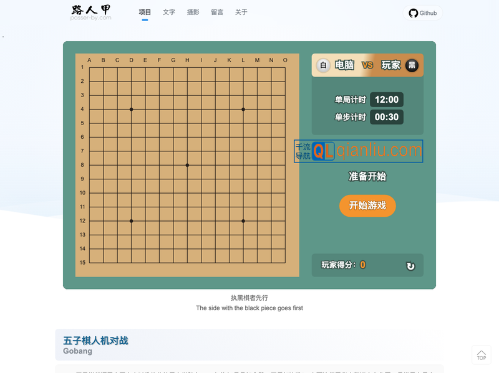Click the score reset refresh icon

pyautogui.click(x=410, y=265)
